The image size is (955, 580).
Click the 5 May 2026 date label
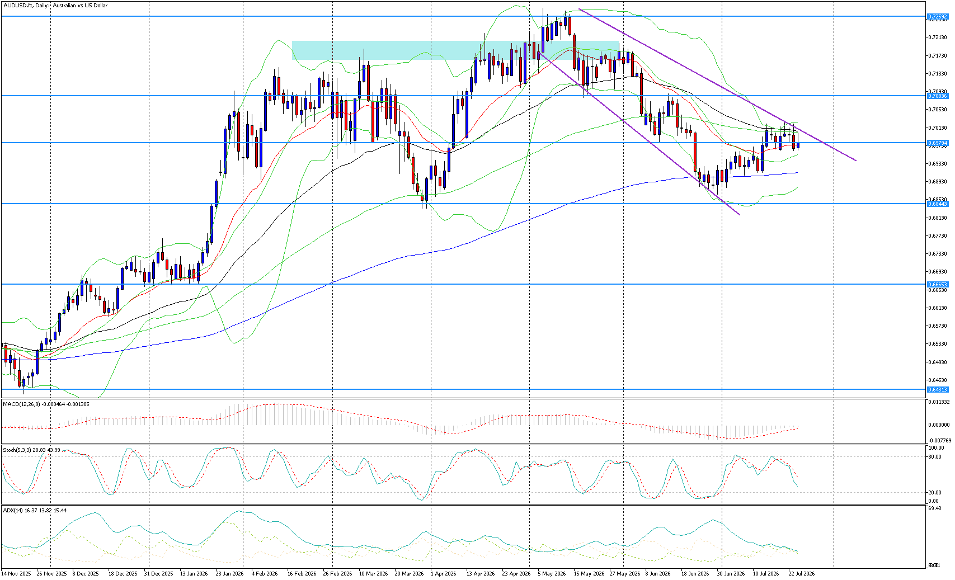(x=552, y=573)
